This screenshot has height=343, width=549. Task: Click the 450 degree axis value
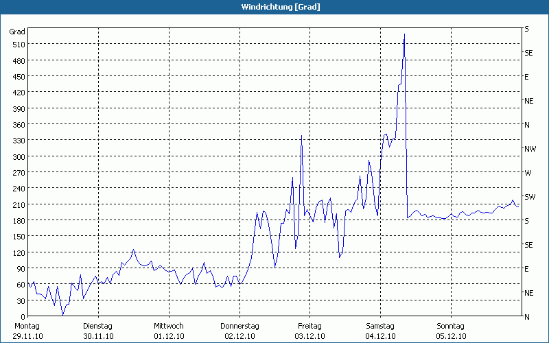click(x=20, y=76)
